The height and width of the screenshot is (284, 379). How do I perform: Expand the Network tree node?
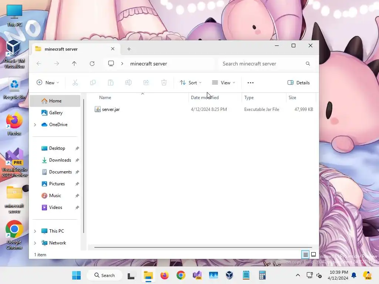click(x=35, y=243)
